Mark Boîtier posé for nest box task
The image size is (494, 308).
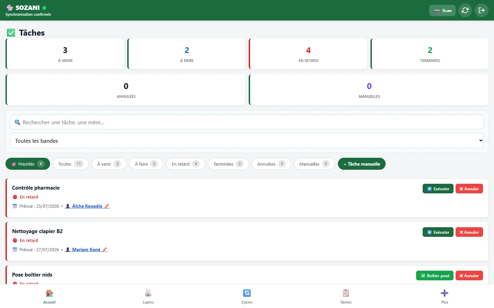coord(435,275)
